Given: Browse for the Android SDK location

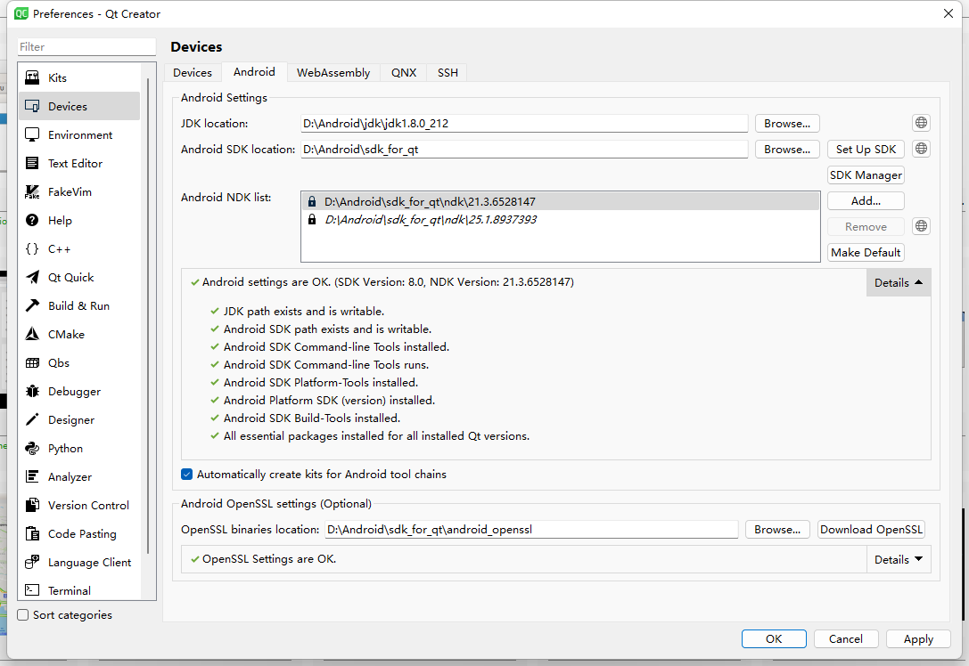Looking at the screenshot, I should pyautogui.click(x=786, y=150).
